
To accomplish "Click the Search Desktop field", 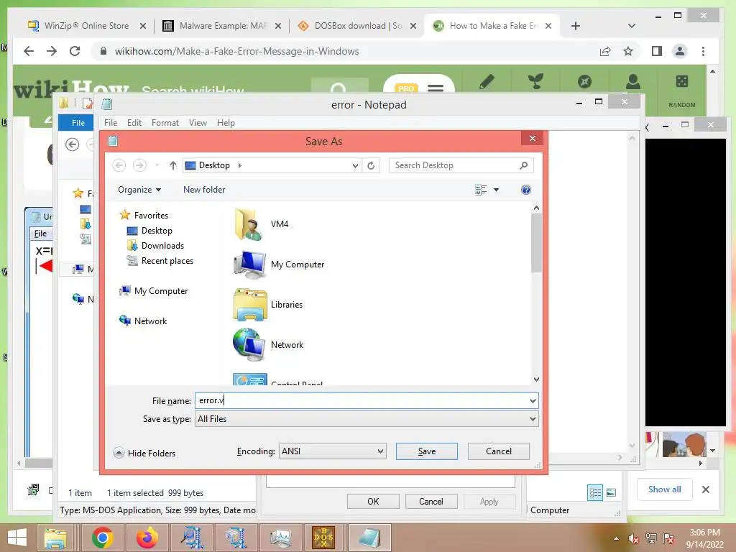I will [461, 165].
